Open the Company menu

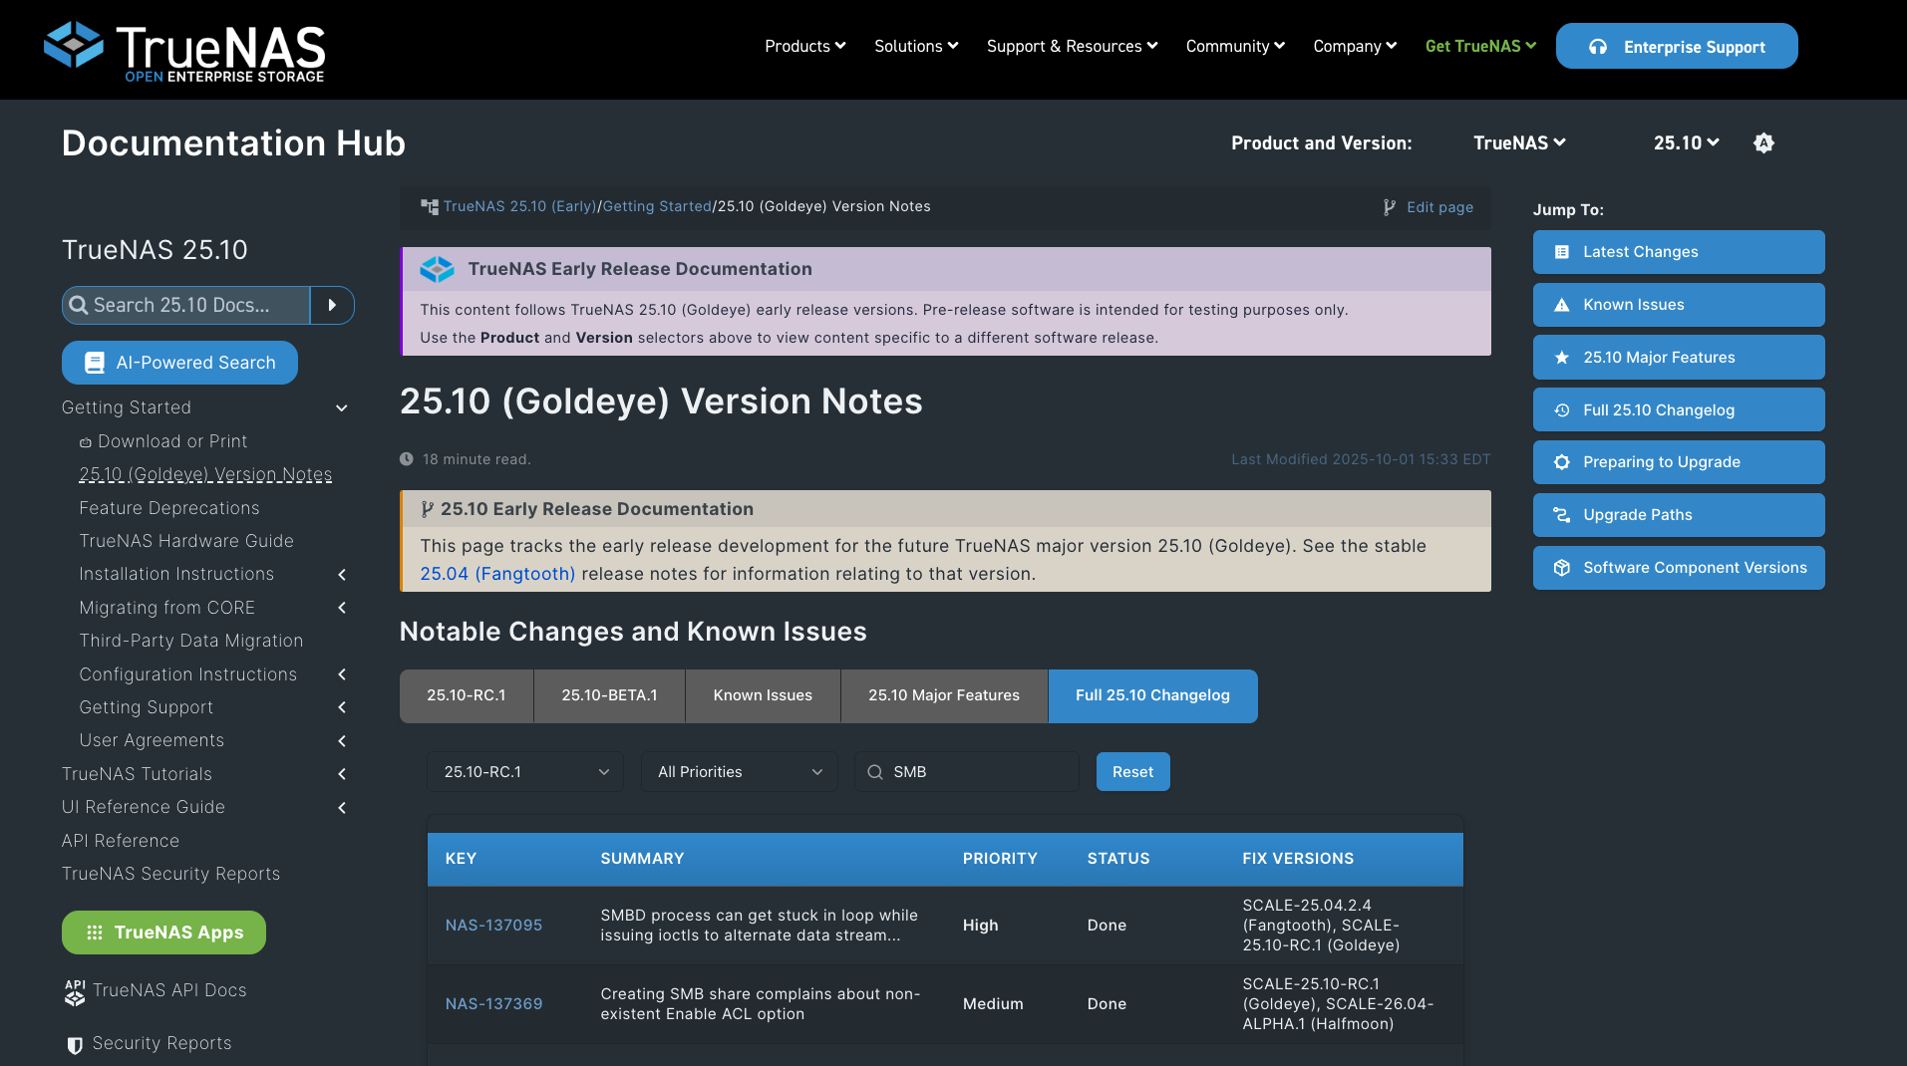tap(1355, 46)
